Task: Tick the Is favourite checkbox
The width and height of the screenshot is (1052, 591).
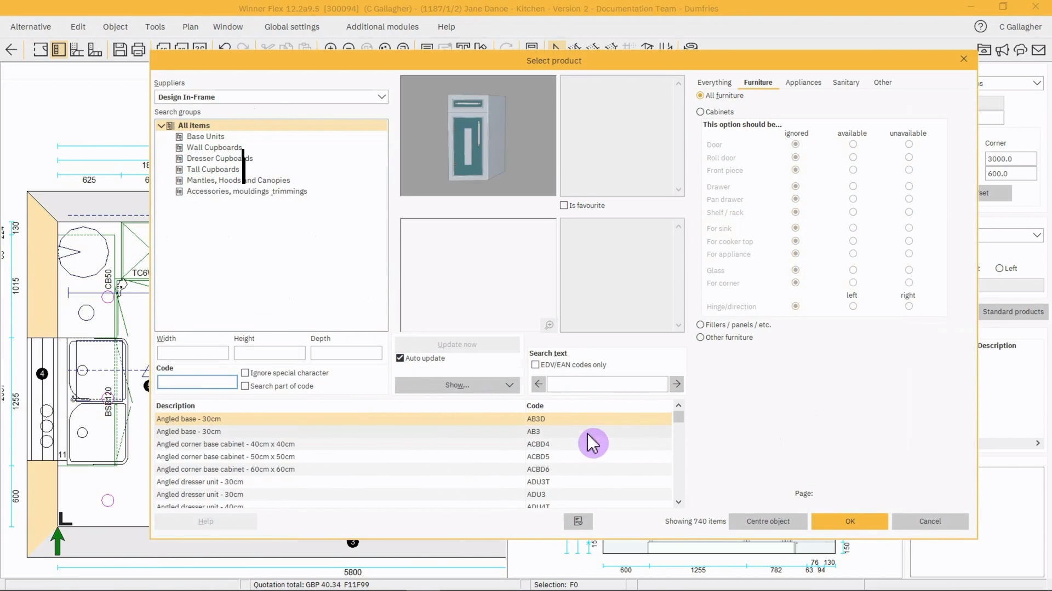Action: pos(564,205)
